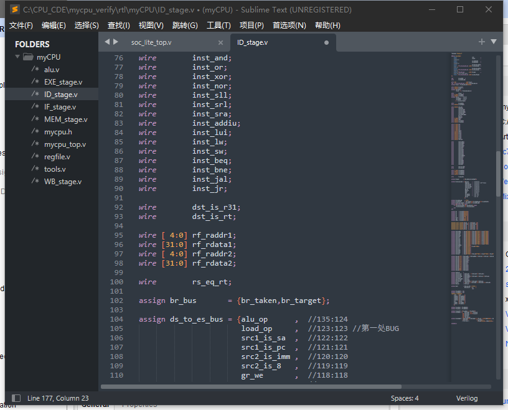Open regfile.v in the sidebar
The height and width of the screenshot is (410, 508).
coord(57,157)
